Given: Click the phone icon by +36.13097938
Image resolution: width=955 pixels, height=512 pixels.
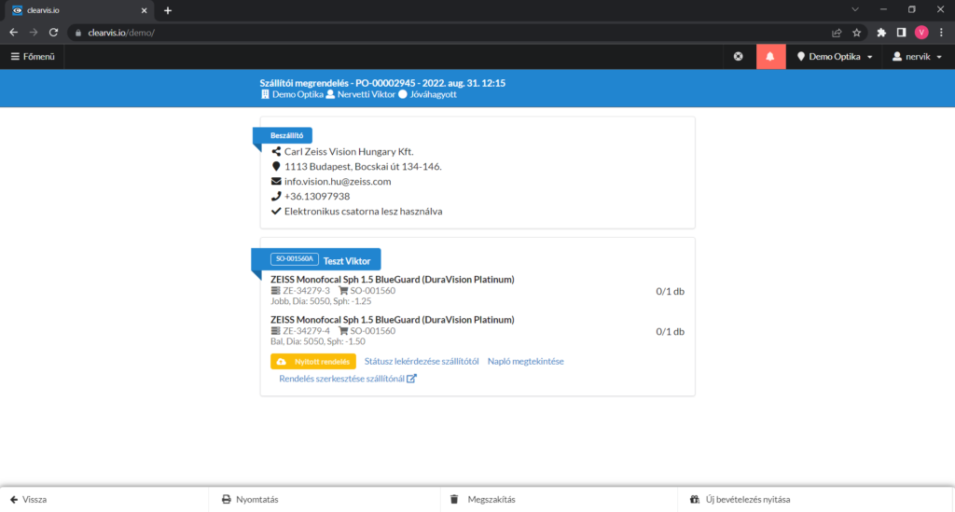Looking at the screenshot, I should 276,196.
